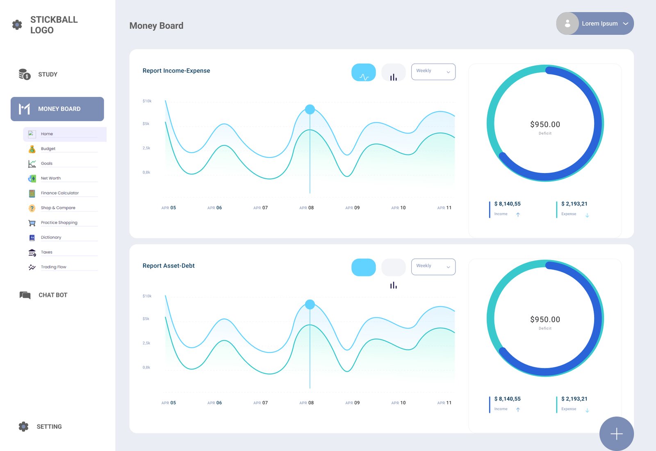The height and width of the screenshot is (451, 656).
Task: Click the $950.00 deficit donut chart
Action: [x=545, y=123]
